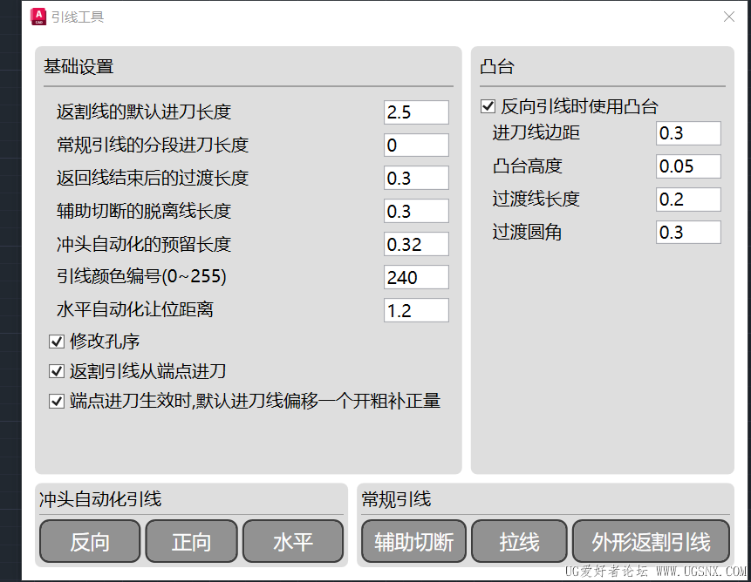The width and height of the screenshot is (751, 582).
Task: Click the 引线颜色编号(0~255) label
Action: coord(141,276)
